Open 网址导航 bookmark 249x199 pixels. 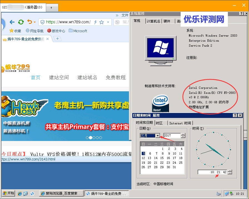pos(35,31)
